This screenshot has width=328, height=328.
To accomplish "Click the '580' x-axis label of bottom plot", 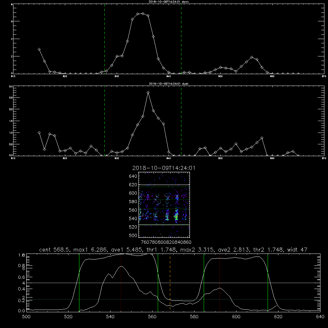I will tap(194, 317).
